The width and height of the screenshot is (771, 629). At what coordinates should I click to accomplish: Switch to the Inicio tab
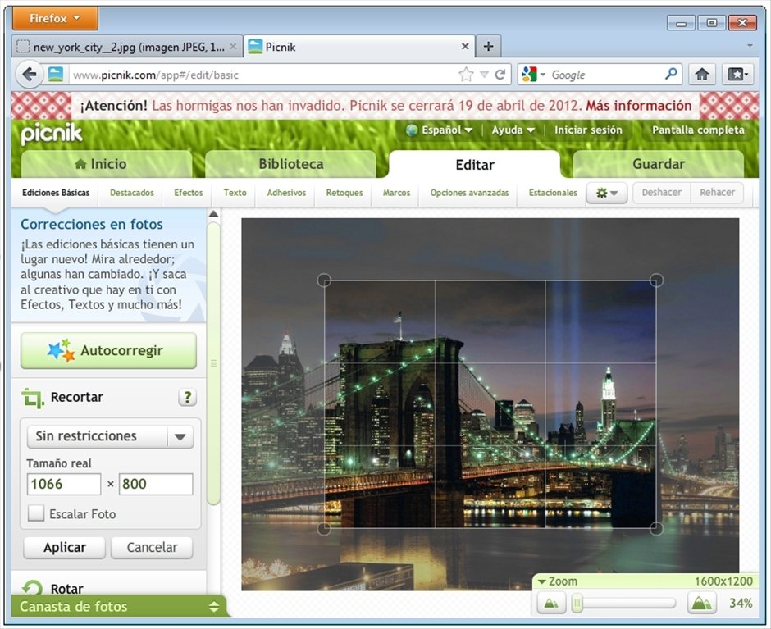(107, 164)
